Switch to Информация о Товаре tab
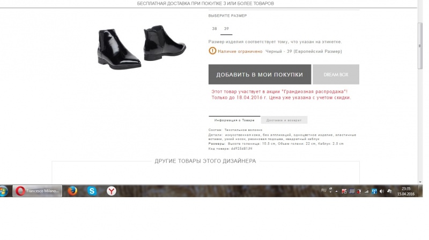 [x=234, y=120]
